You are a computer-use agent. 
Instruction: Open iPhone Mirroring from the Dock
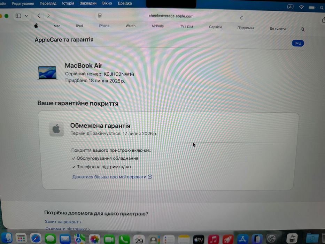point(257,239)
